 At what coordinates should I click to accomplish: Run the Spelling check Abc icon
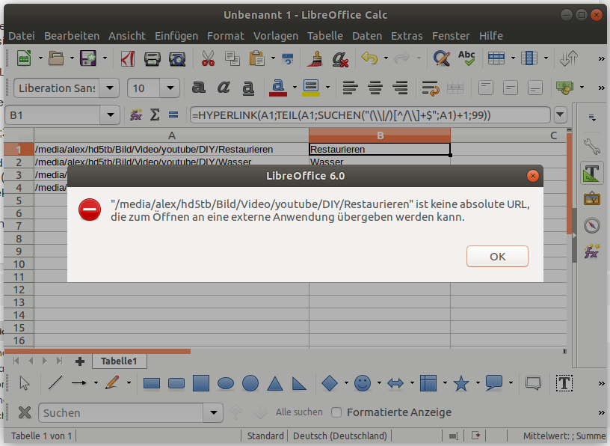click(466, 58)
